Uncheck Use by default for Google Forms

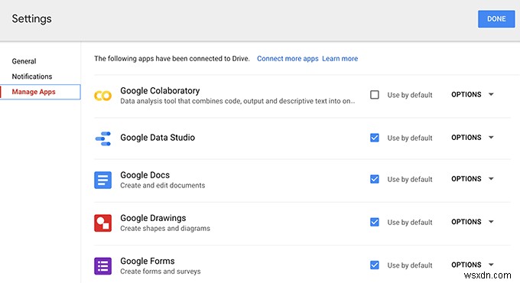[x=375, y=265]
